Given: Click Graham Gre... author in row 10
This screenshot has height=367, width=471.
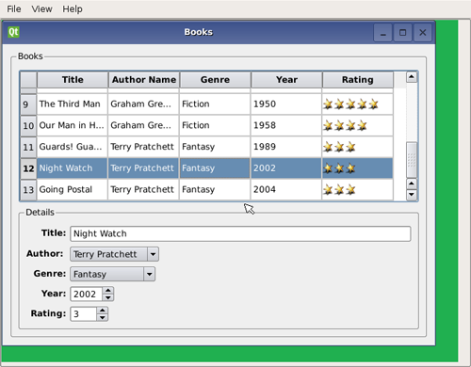Looking at the screenshot, I should [x=143, y=125].
